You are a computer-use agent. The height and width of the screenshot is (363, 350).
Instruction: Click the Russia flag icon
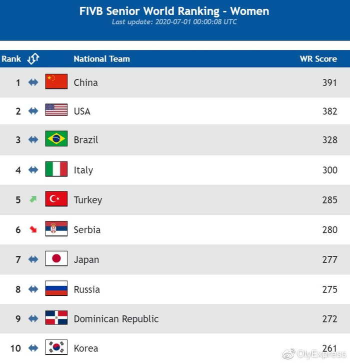[x=56, y=288]
